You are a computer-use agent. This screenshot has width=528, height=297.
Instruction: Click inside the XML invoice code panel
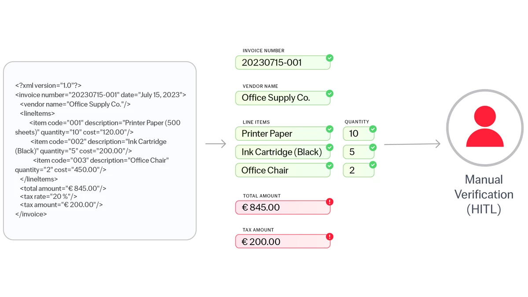[99, 150]
